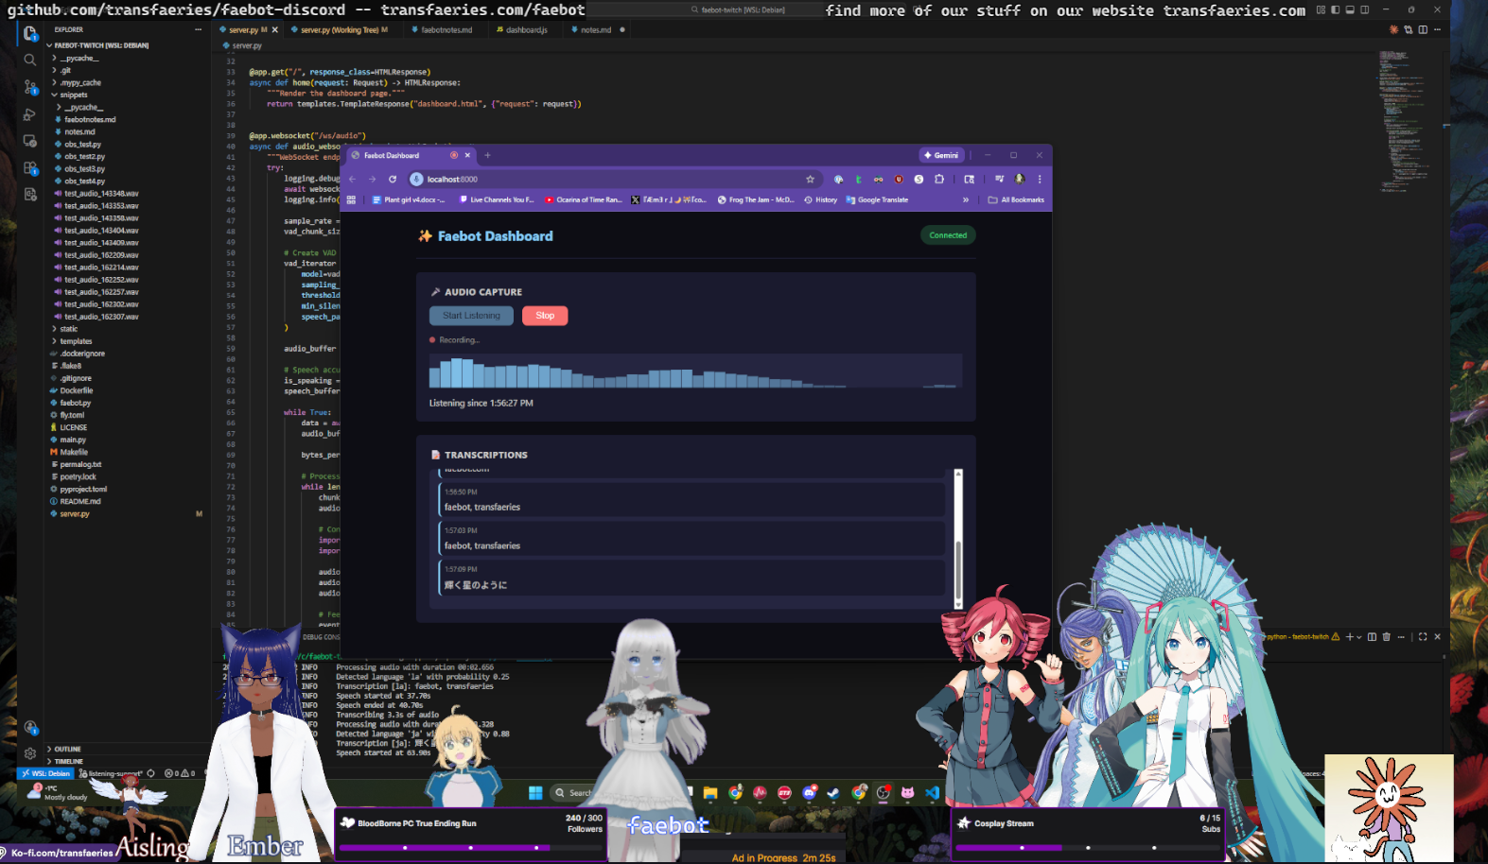Open the Search view in the activity bar
The width and height of the screenshot is (1488, 864).
click(29, 60)
